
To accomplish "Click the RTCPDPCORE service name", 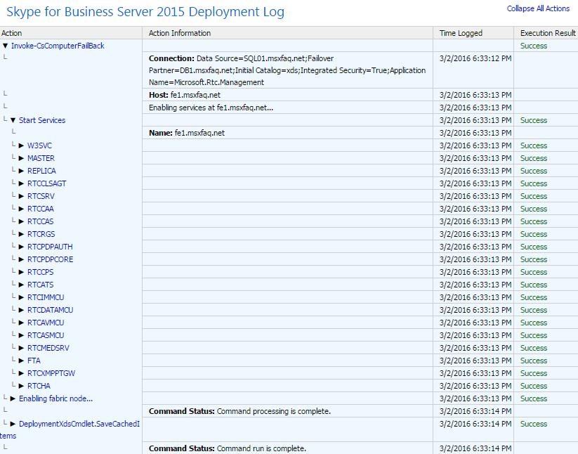I will [50, 259].
